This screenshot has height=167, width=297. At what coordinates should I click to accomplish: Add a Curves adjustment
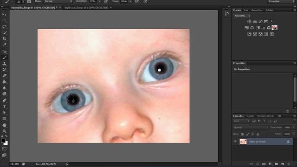coord(261,21)
